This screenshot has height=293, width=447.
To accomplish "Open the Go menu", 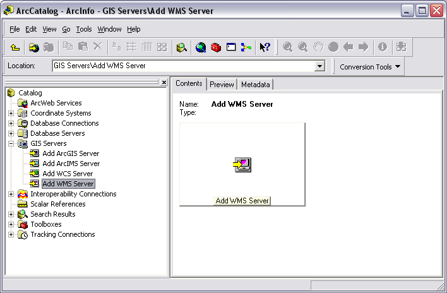I will 66,29.
